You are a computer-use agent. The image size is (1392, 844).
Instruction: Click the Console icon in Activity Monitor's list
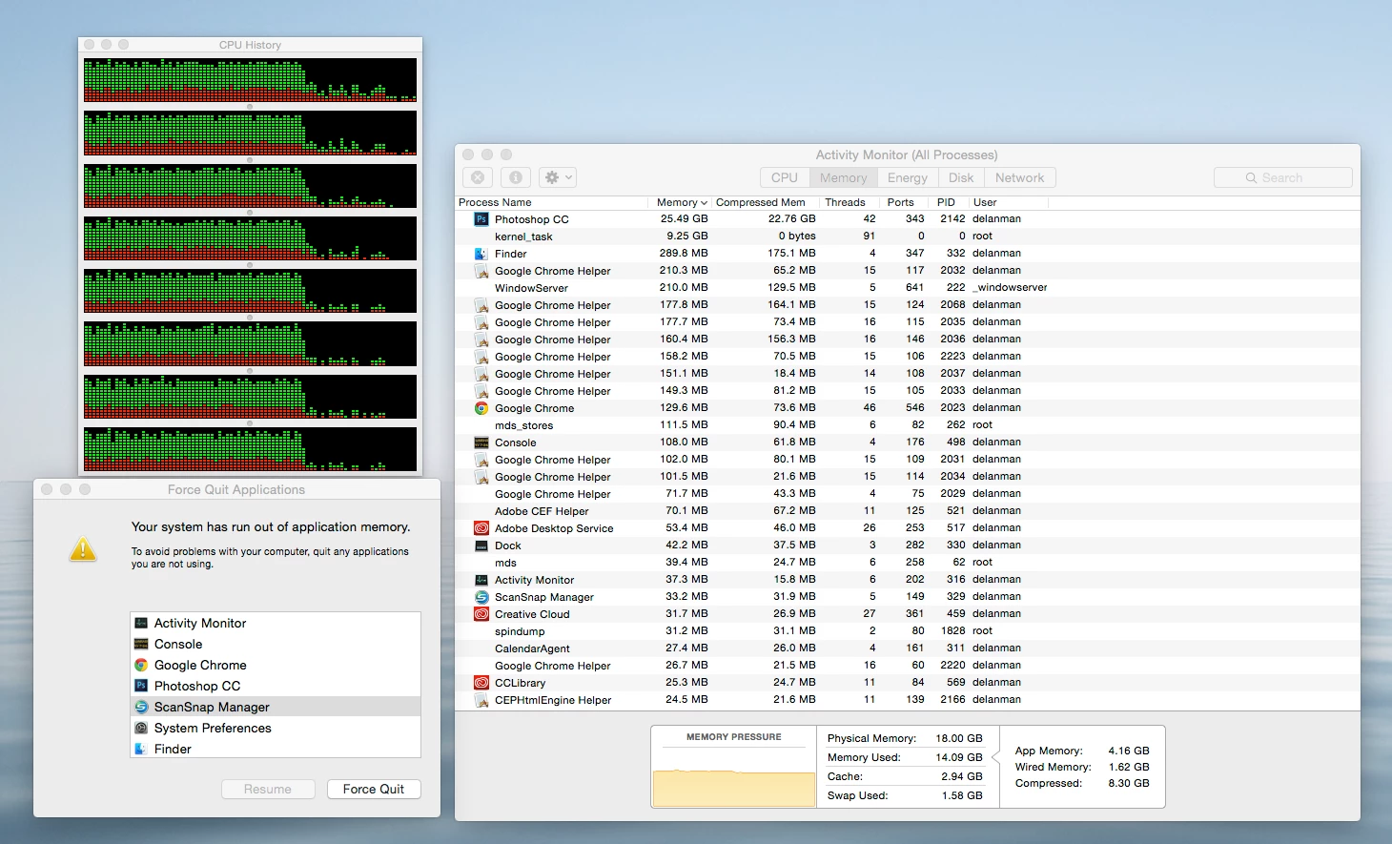pyautogui.click(x=481, y=443)
